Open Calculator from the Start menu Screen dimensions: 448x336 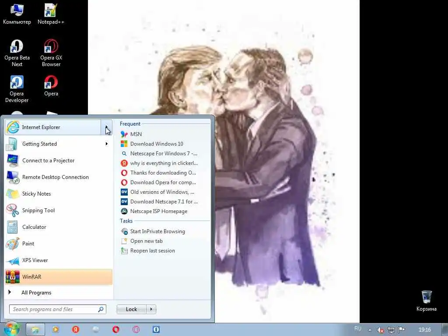tap(59, 227)
